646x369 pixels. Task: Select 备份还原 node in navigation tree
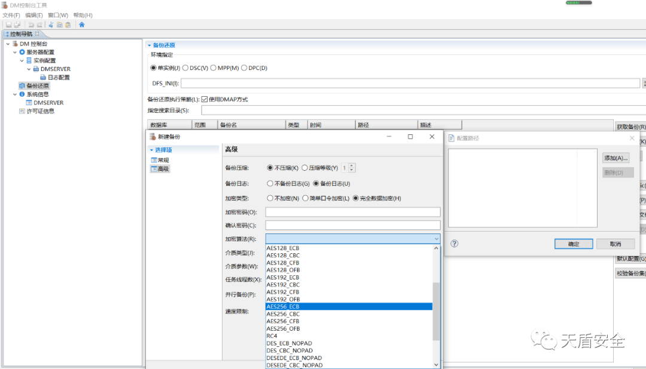coord(37,85)
